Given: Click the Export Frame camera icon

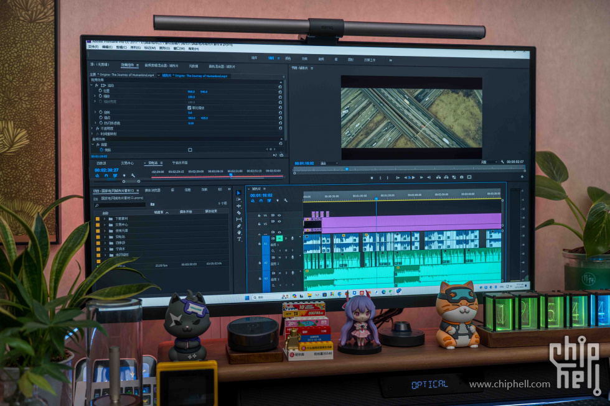Looking at the screenshot, I should coord(461,177).
